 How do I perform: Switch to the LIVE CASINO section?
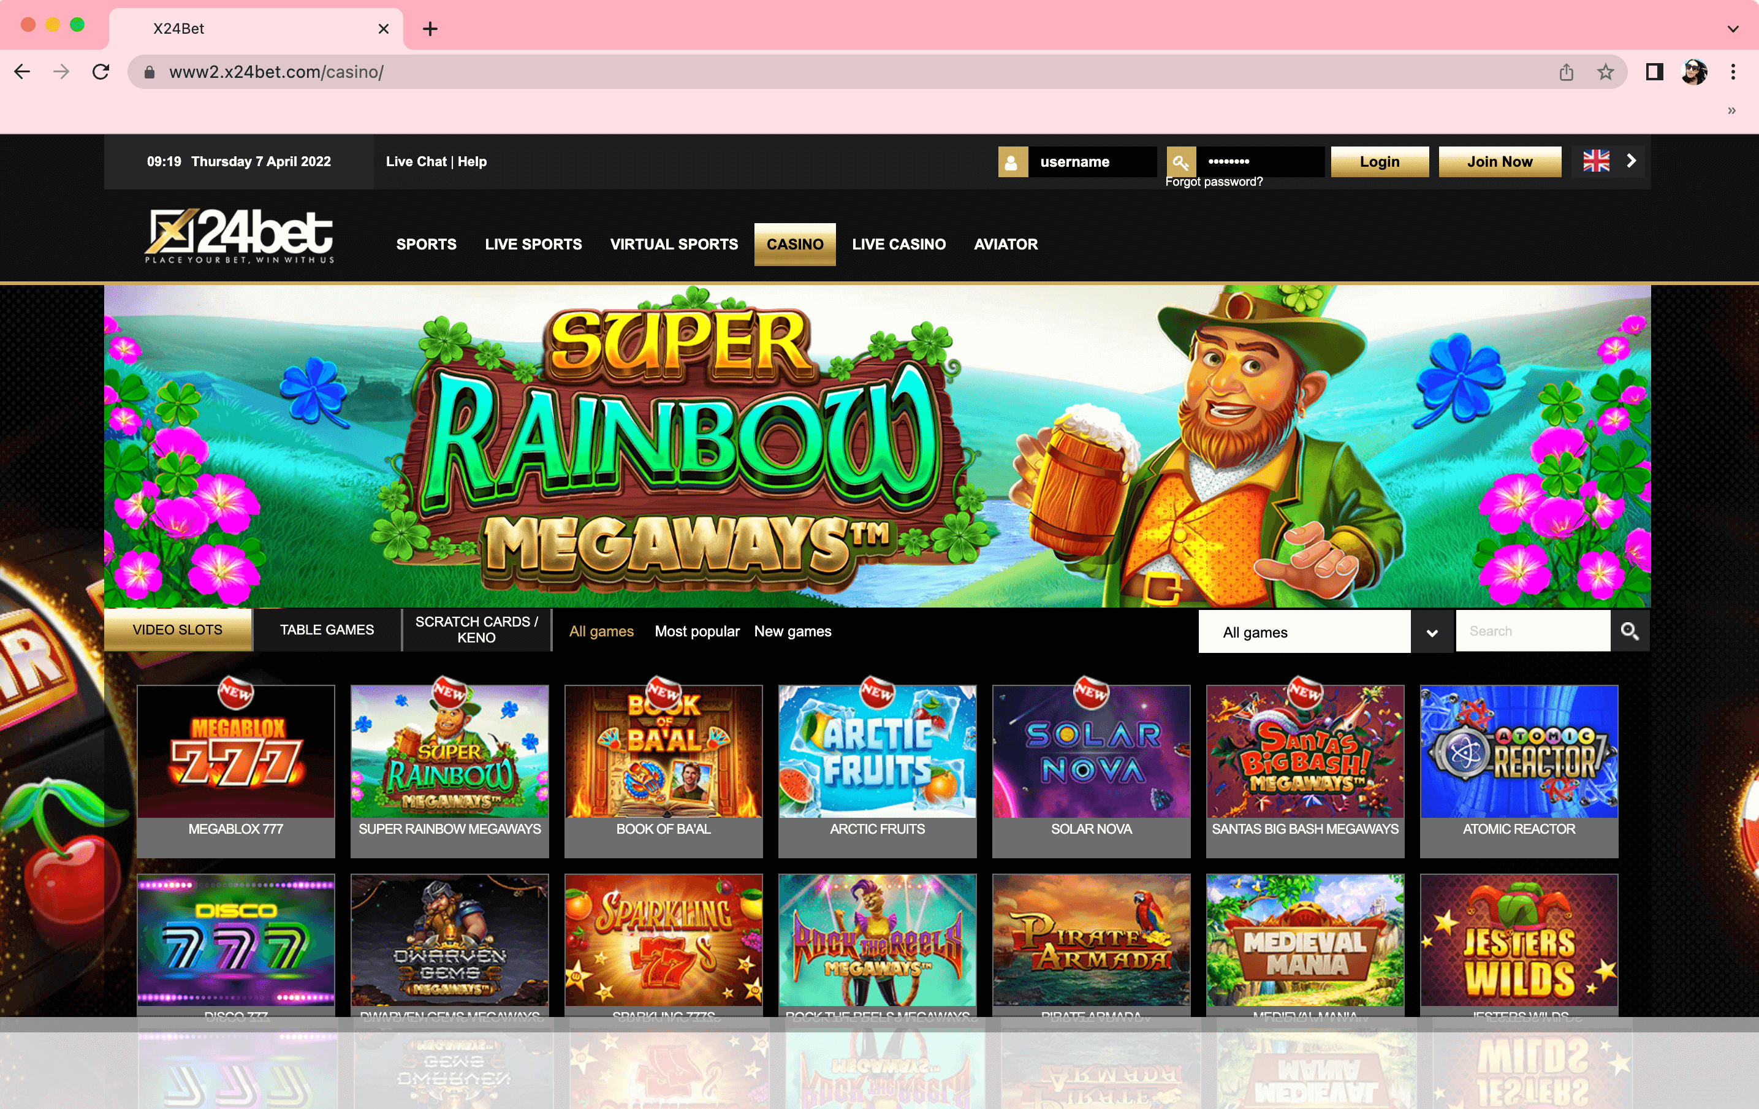pos(898,244)
